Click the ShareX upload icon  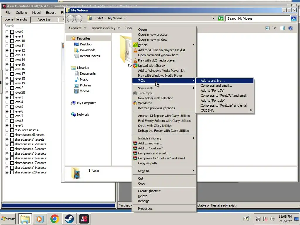click(135, 66)
